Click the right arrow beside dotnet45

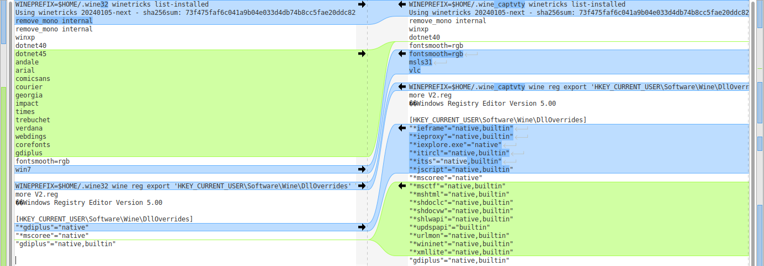pyautogui.click(x=362, y=54)
